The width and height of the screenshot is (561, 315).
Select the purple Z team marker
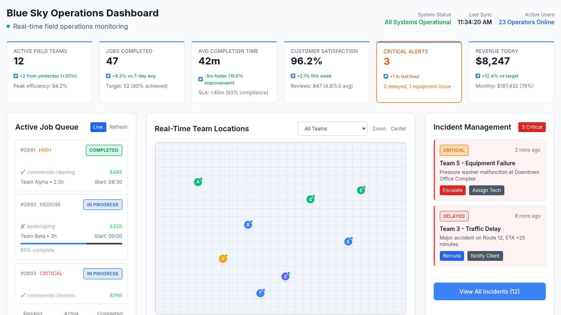tap(285, 276)
